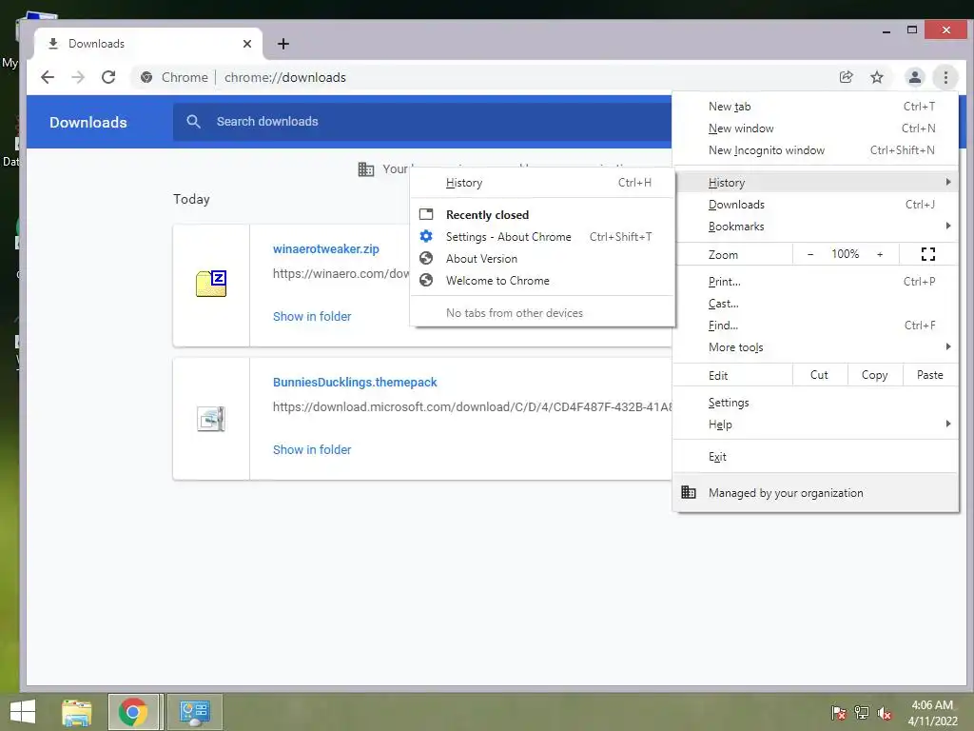The width and height of the screenshot is (974, 731).
Task: Expand the Help submenu
Action: click(x=815, y=424)
